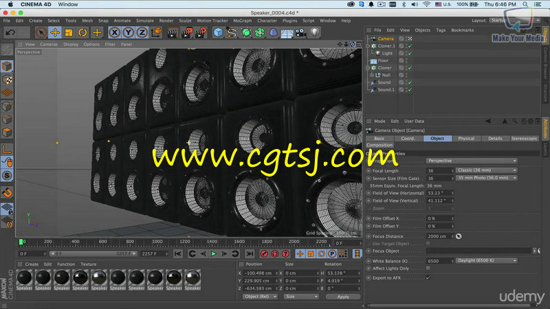The image size is (550, 309).
Task: Open 35 mm Photo sensor size dropdown
Action: (x=487, y=178)
